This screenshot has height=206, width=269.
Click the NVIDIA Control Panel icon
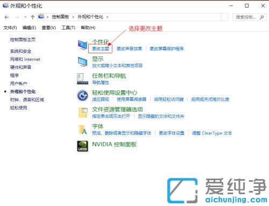pyautogui.click(x=82, y=146)
